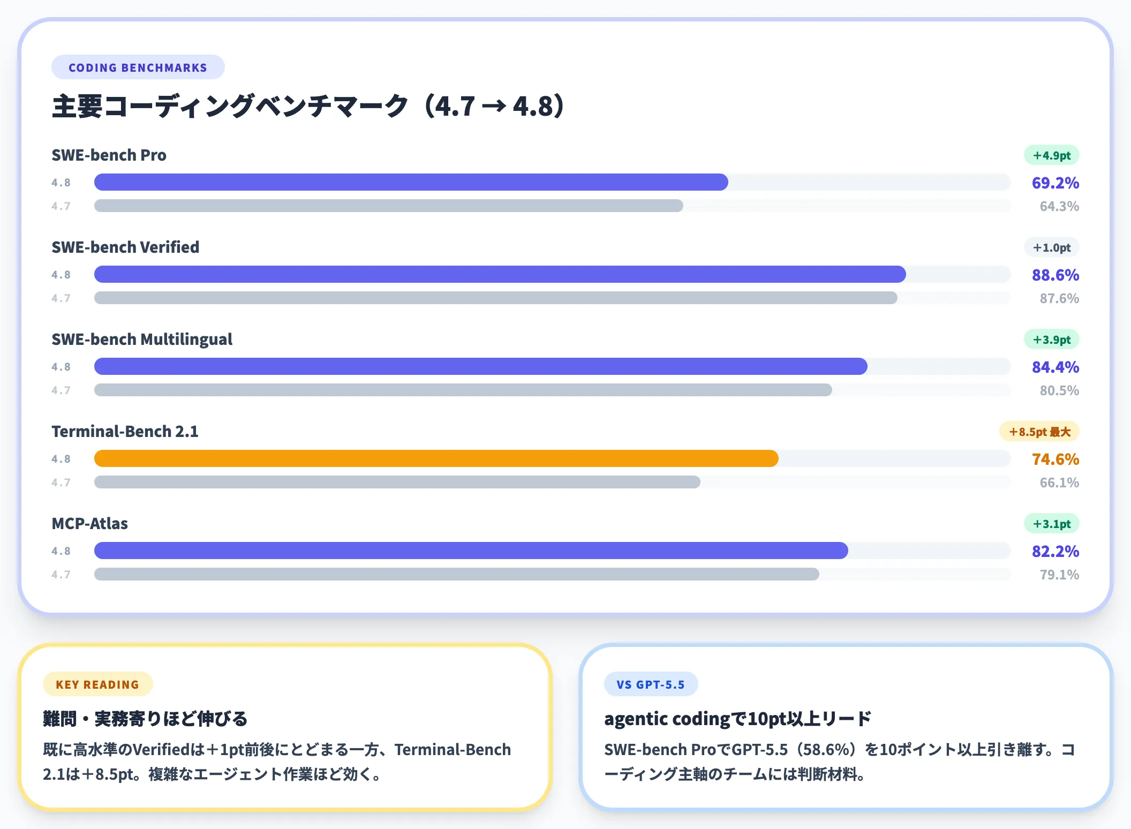Select the 64.3% value

1059,206
